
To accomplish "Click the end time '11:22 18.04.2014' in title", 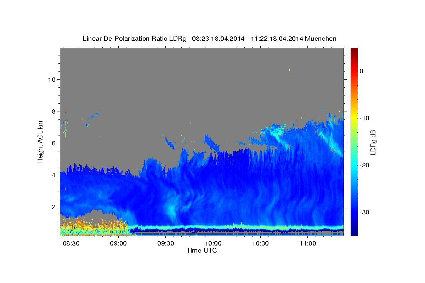I will [277, 39].
